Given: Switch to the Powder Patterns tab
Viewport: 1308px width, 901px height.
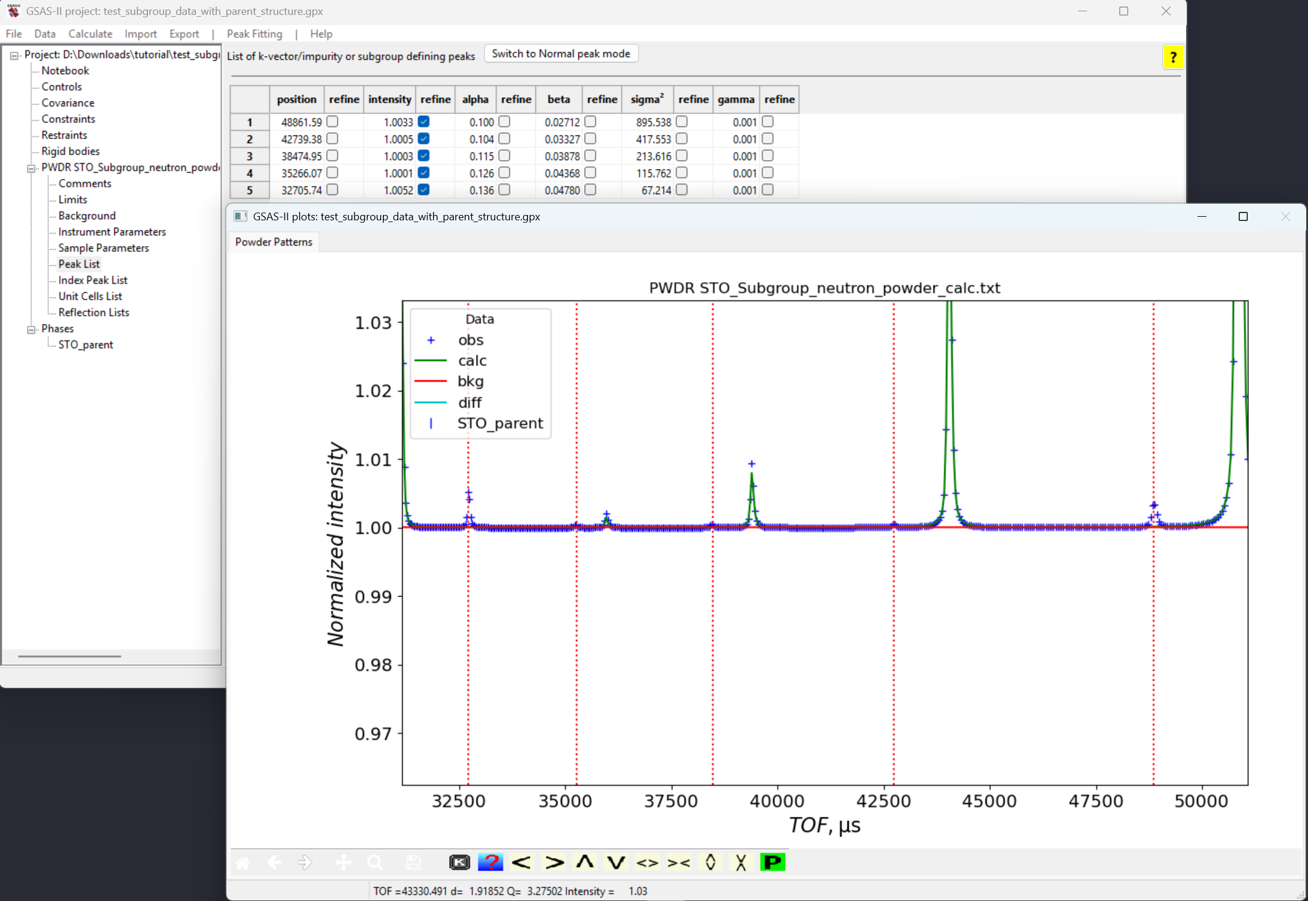Looking at the screenshot, I should pos(274,242).
